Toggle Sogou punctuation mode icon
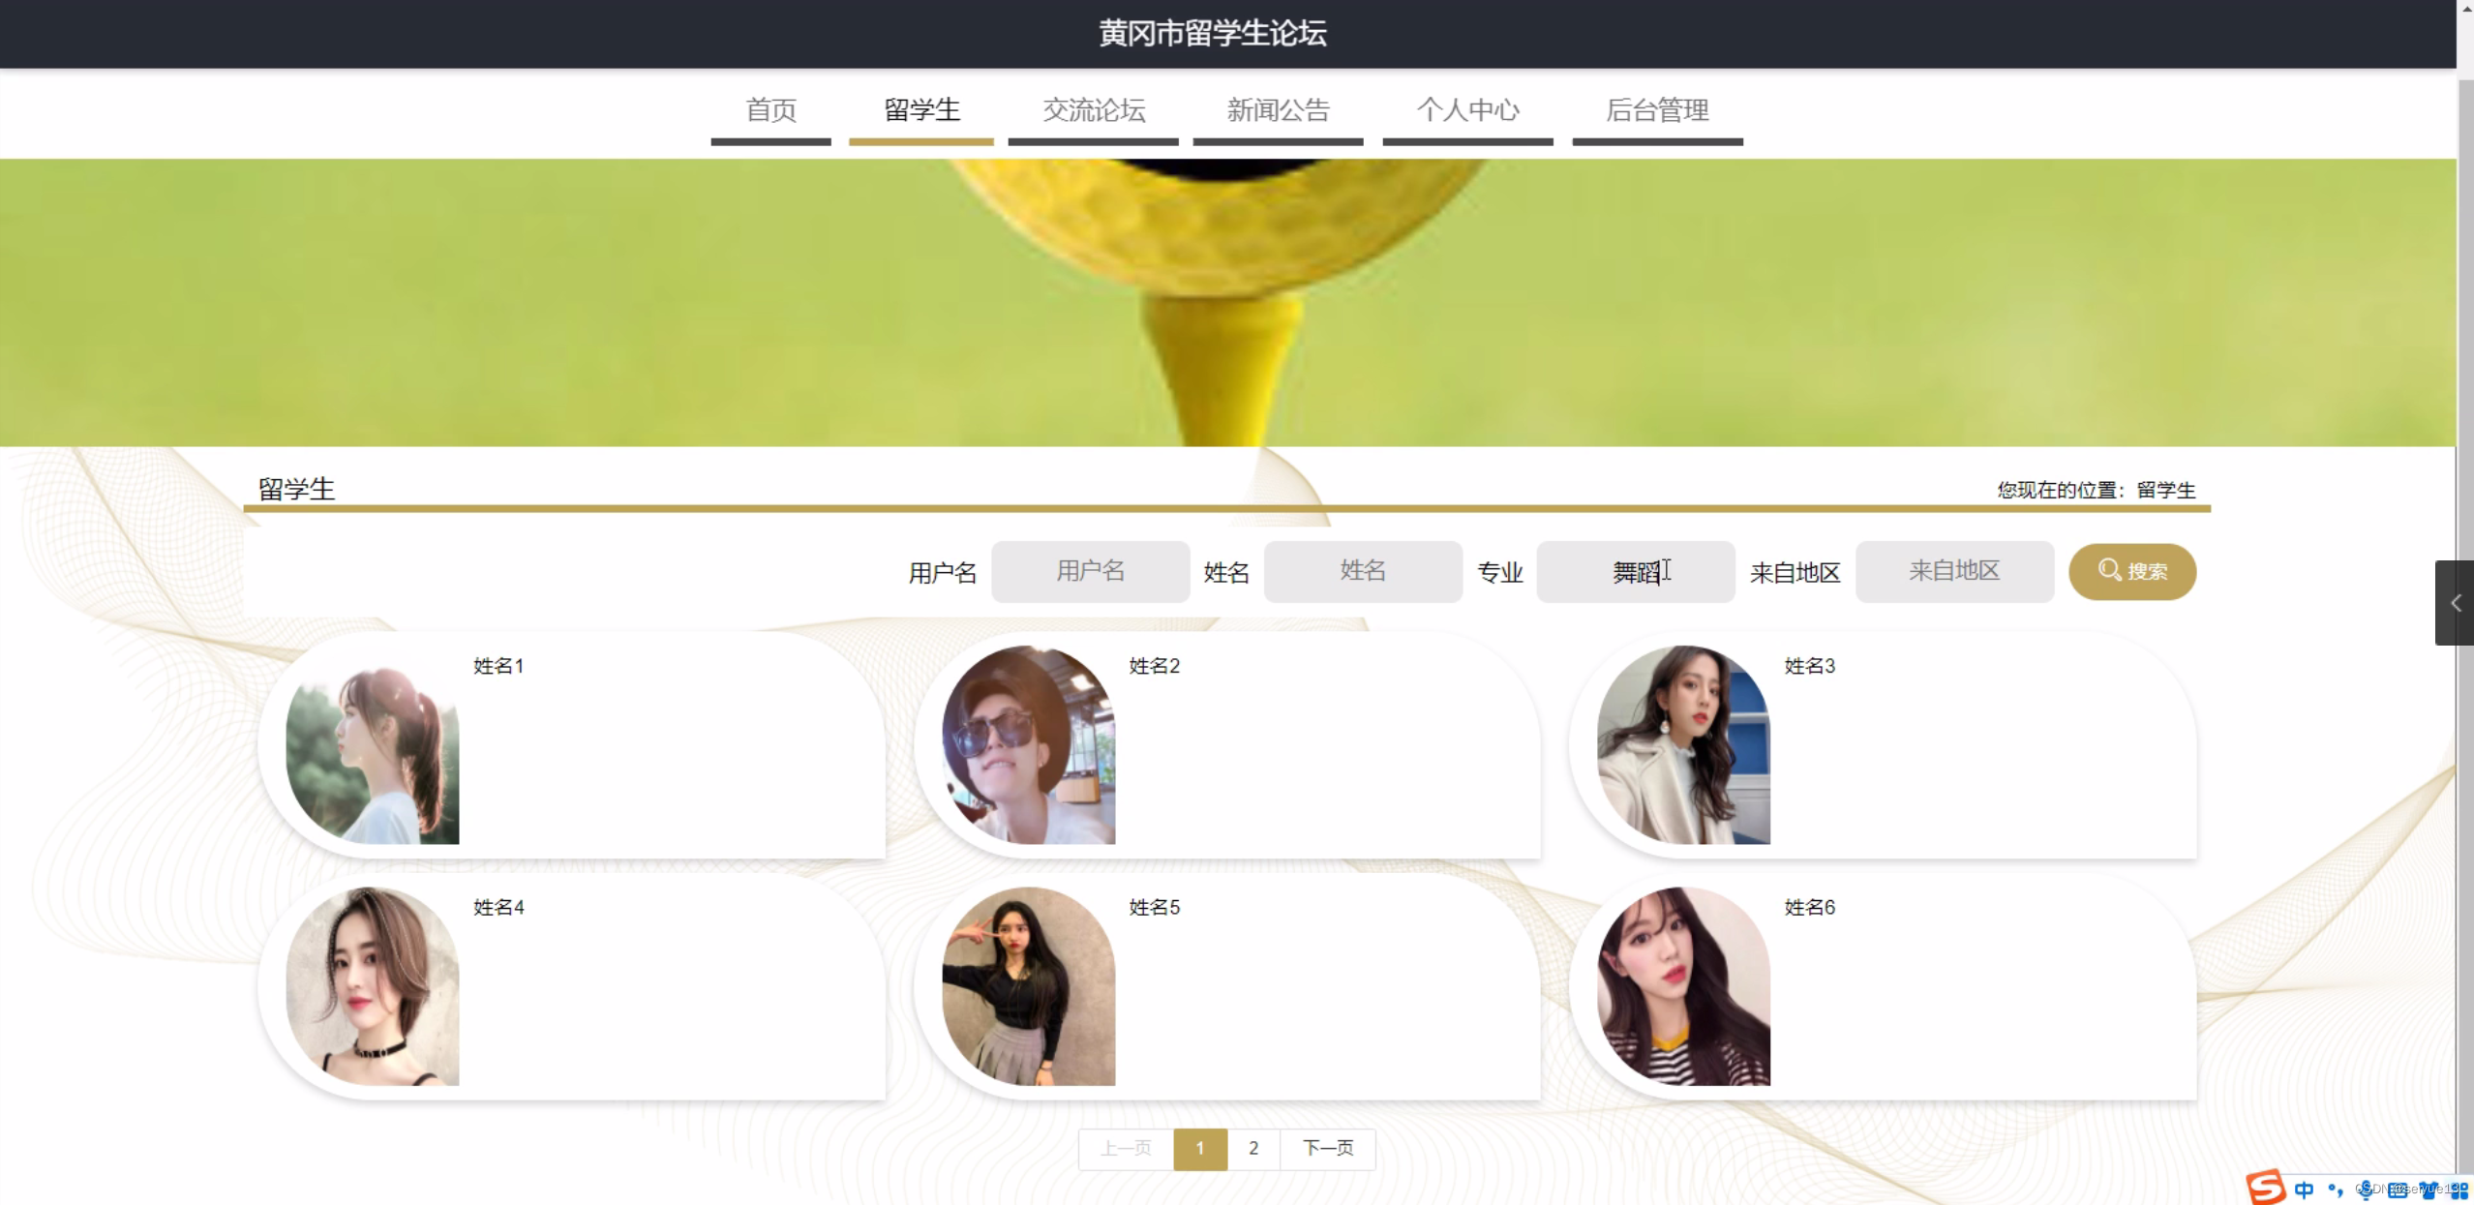 (x=2336, y=1190)
